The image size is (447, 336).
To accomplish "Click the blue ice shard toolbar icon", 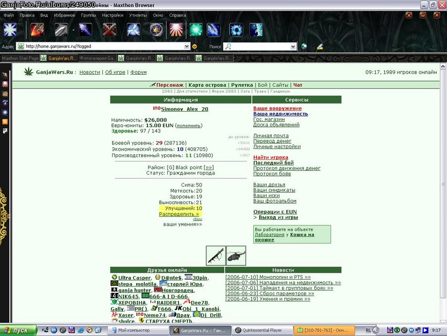I will [85, 30].
